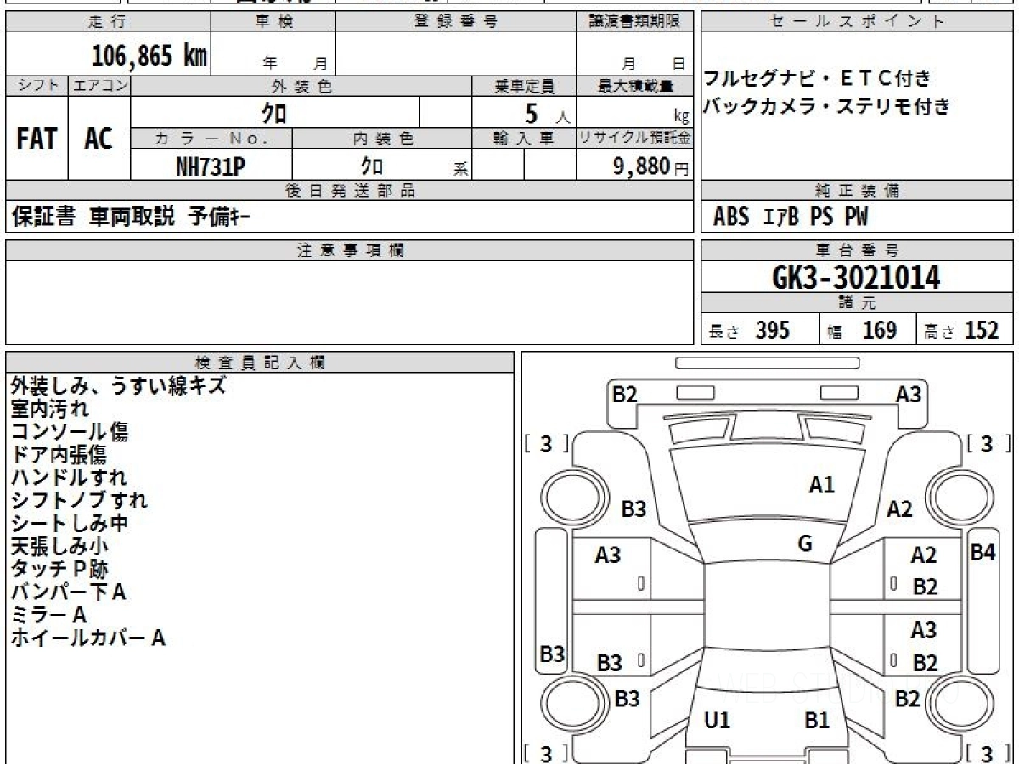Click the mileage value 106,865 km

(x=149, y=56)
